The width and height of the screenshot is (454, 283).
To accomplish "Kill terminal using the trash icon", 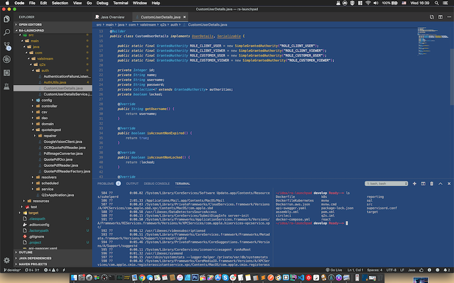I will [432, 183].
